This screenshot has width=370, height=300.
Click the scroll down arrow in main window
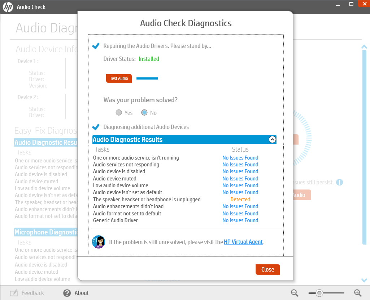click(364, 280)
